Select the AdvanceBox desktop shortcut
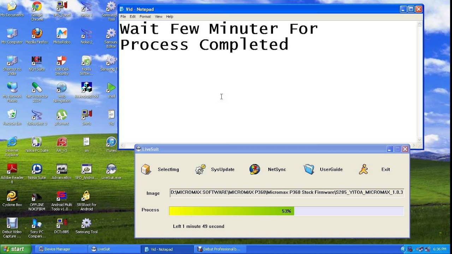 (62, 172)
